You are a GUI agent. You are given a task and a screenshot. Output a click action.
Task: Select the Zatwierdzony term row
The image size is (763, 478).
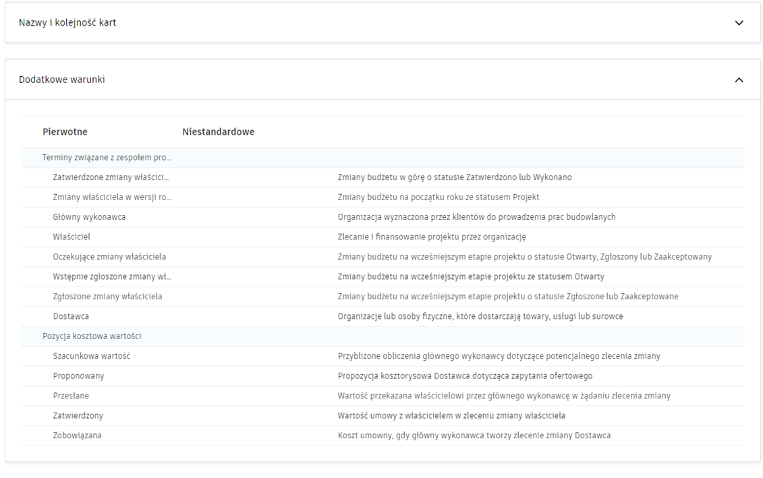pyautogui.click(x=78, y=415)
